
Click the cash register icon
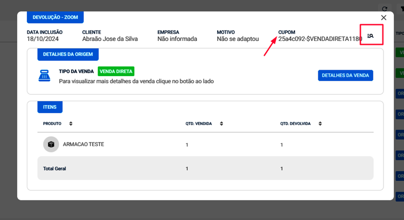click(44, 76)
